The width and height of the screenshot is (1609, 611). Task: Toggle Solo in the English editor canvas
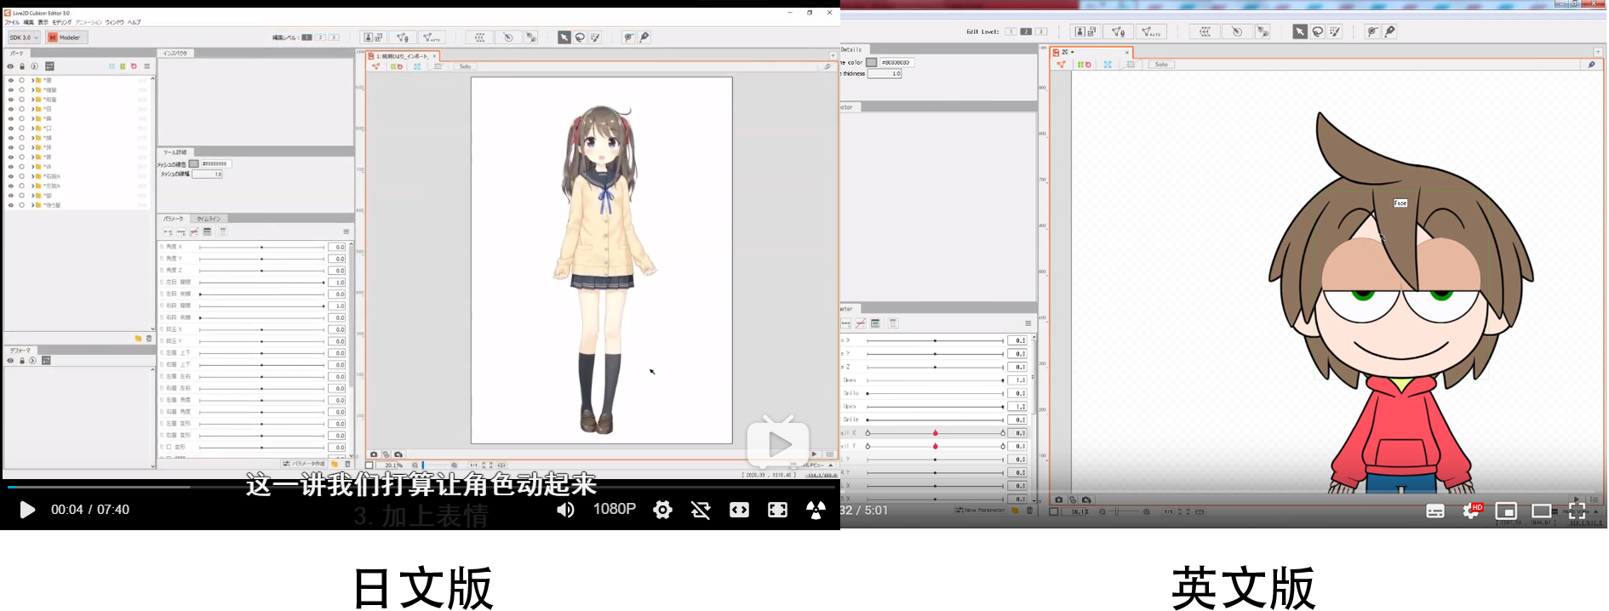point(1161,65)
